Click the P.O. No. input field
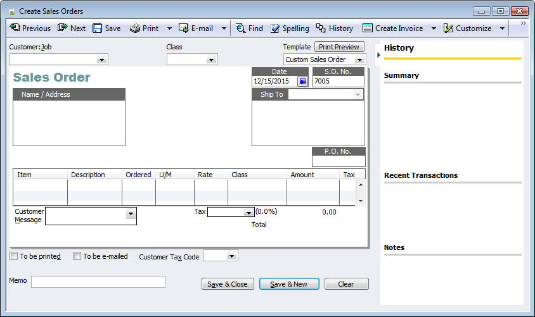Screen dimensions: 535x317 tap(338, 161)
